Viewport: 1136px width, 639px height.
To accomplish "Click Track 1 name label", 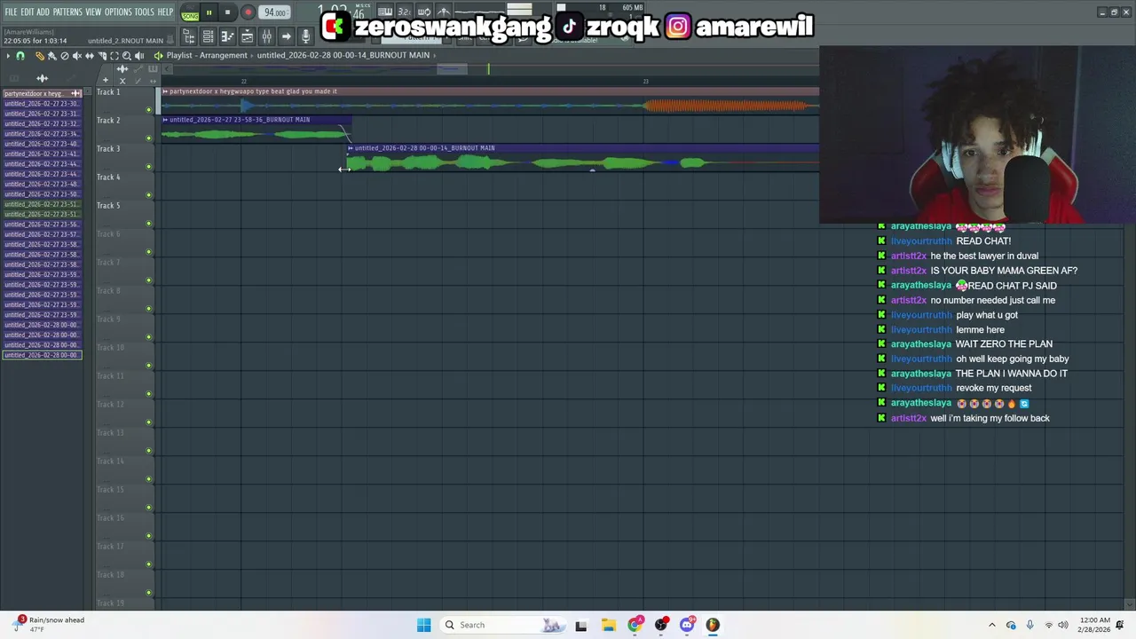I will tap(108, 92).
